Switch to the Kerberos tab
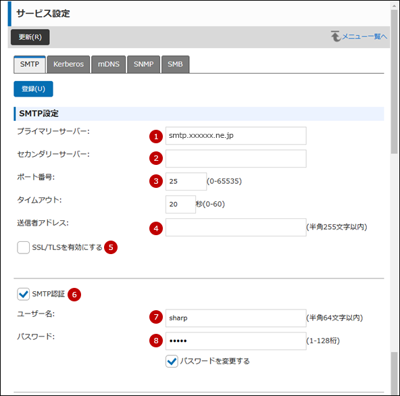 [68, 64]
